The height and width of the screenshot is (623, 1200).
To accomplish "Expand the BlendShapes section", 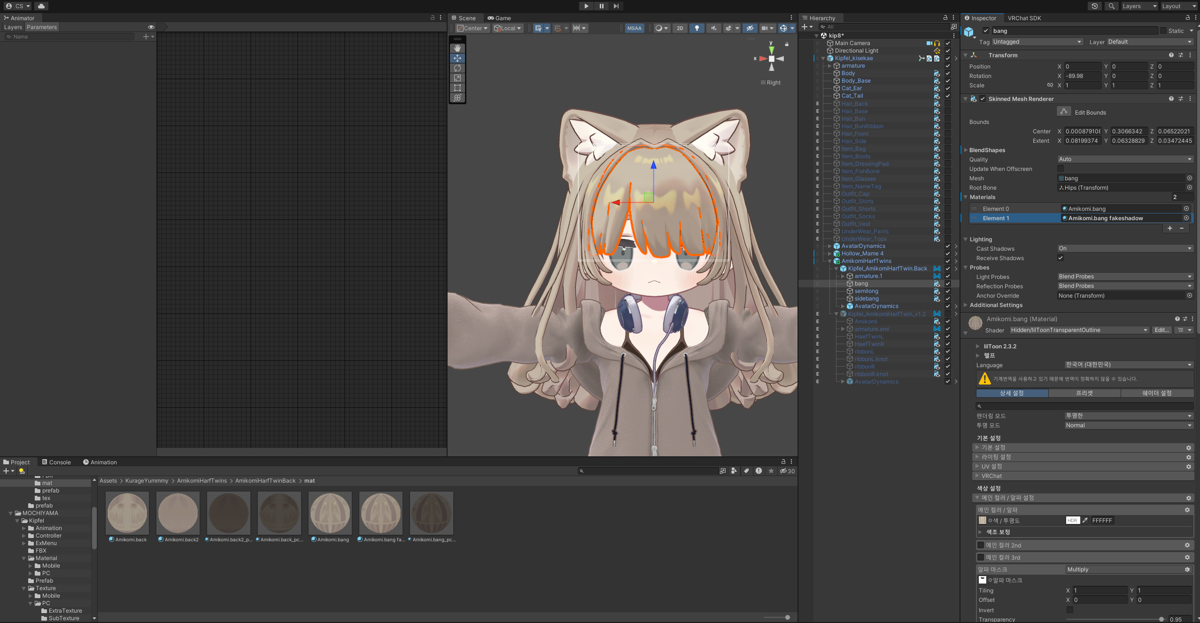I will (x=987, y=150).
